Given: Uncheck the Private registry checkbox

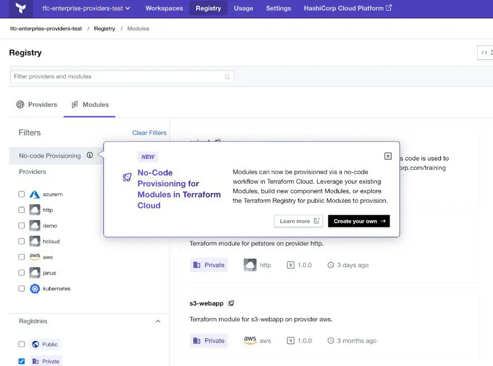Looking at the screenshot, I should point(21,362).
